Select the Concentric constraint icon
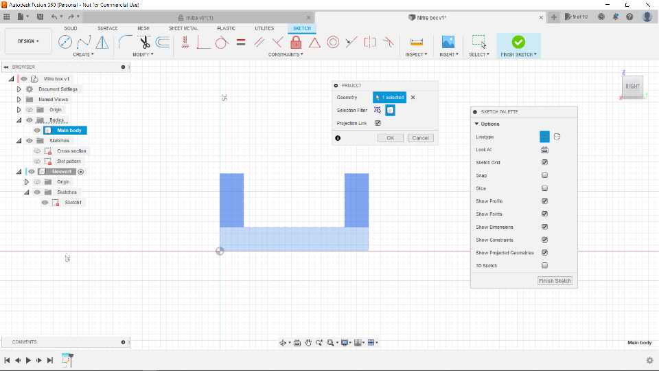 click(333, 42)
